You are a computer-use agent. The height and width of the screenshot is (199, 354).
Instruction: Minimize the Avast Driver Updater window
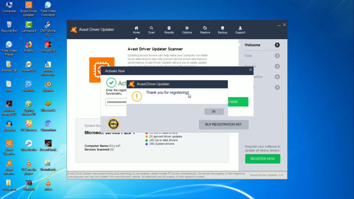tap(279, 25)
